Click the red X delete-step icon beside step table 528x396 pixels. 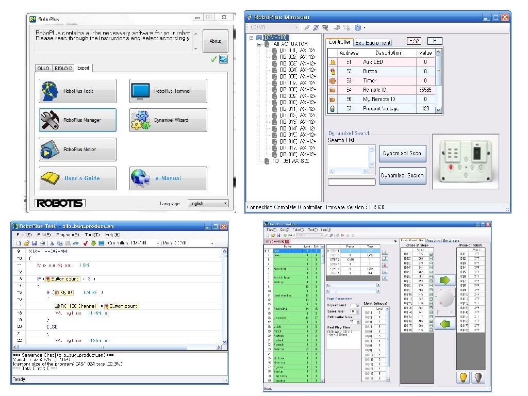385,266
